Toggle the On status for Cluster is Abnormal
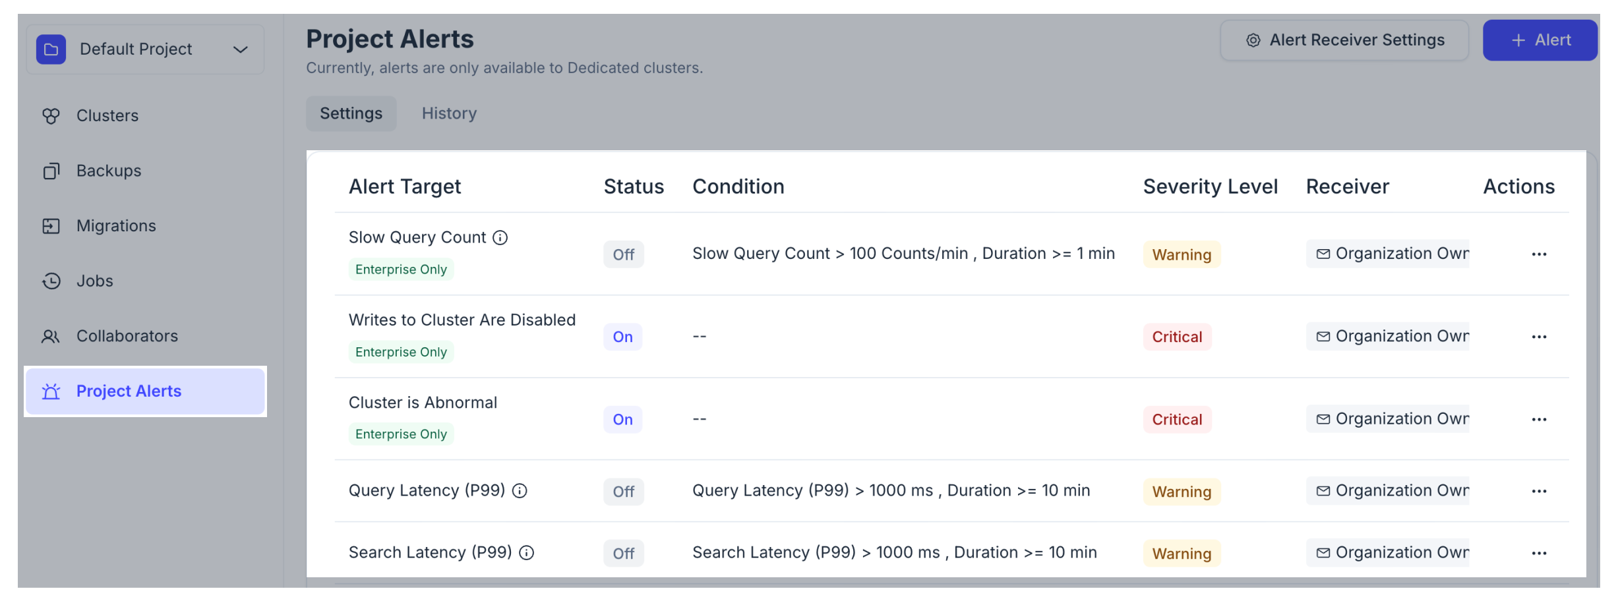 coord(622,420)
